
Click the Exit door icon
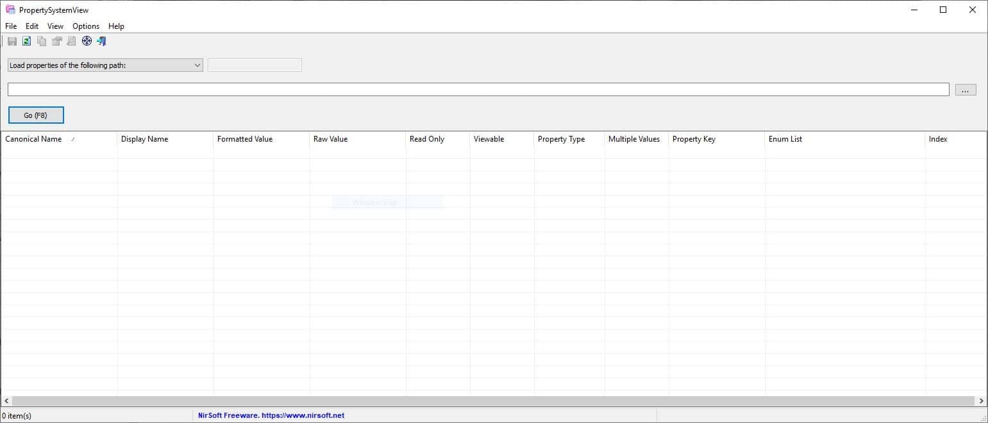(101, 40)
